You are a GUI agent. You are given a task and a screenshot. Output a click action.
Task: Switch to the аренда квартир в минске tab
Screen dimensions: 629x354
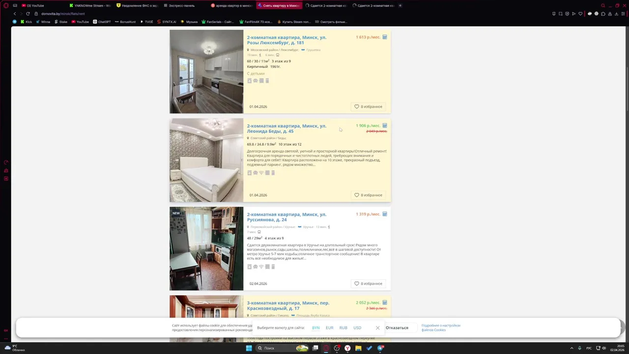tap(231, 5)
